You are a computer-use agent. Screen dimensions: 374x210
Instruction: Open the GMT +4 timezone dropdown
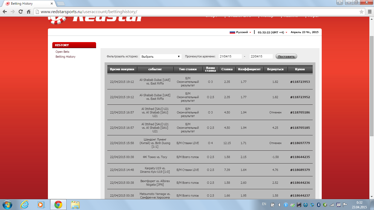(x=273, y=32)
